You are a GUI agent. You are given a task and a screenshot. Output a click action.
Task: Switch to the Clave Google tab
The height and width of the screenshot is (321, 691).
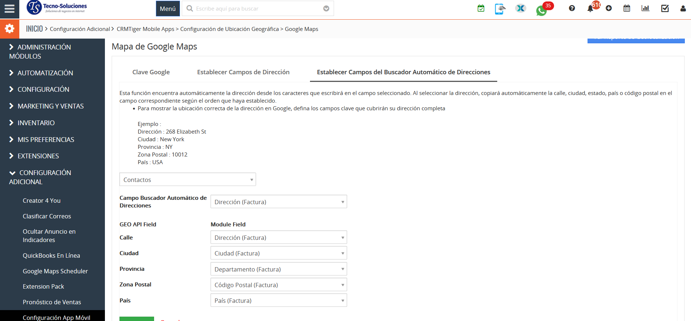(x=151, y=72)
